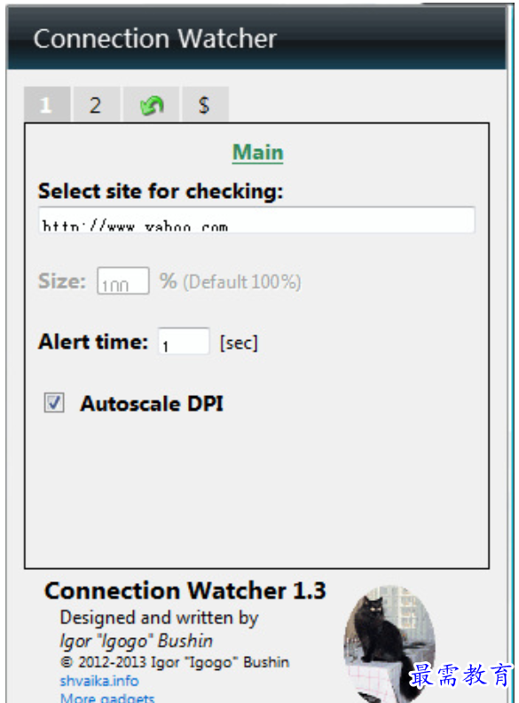The image size is (519, 703).
Task: Click the Connection Watcher 1.3 title text
Action: 185,590
